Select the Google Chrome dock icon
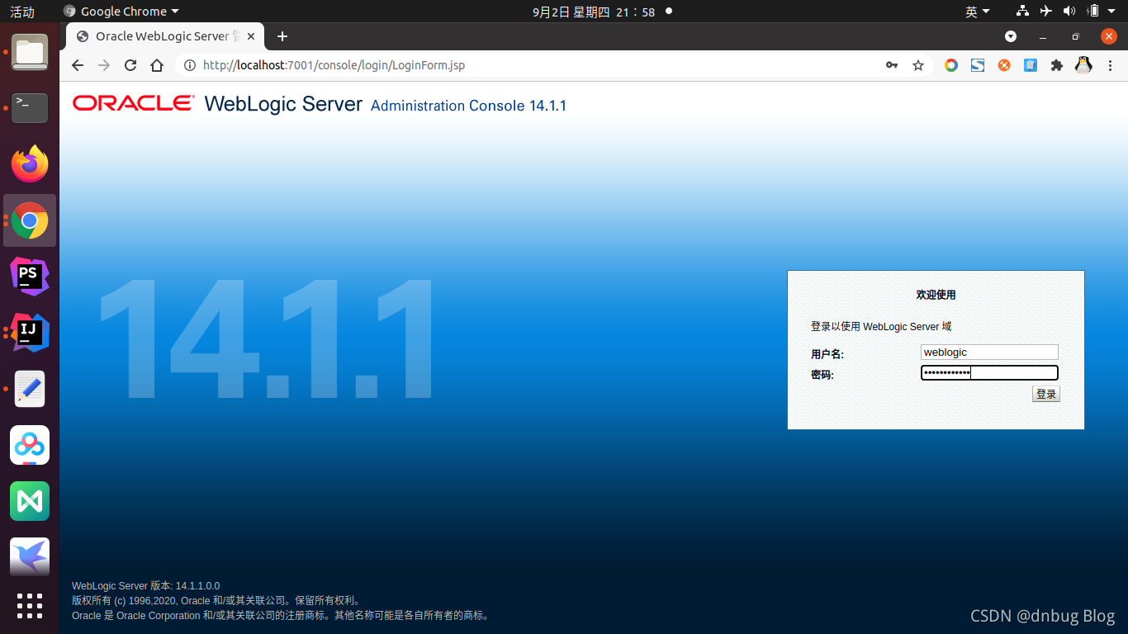This screenshot has height=634, width=1128. (x=30, y=220)
